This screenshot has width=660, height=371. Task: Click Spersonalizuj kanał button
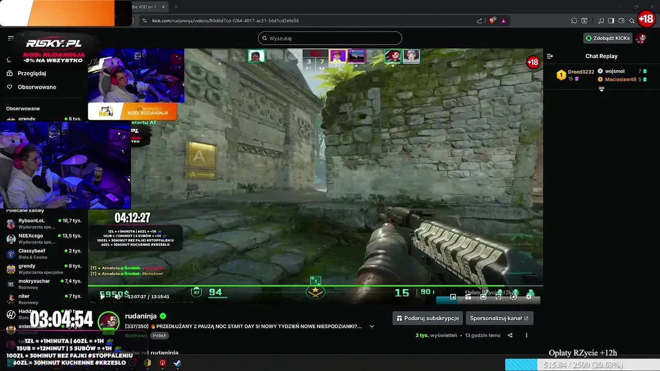pyautogui.click(x=499, y=318)
